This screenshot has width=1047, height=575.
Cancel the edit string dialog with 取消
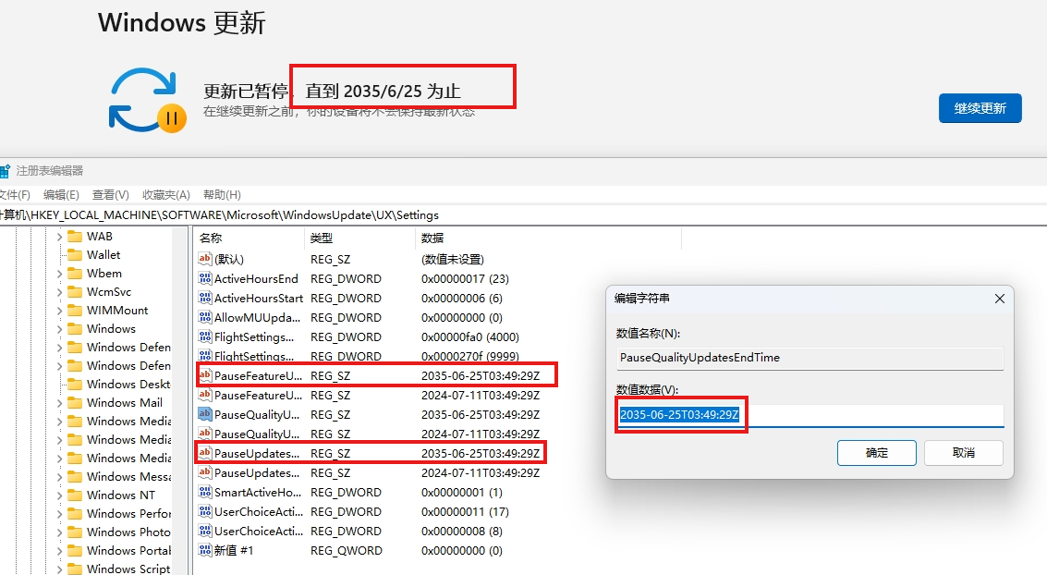click(x=963, y=452)
